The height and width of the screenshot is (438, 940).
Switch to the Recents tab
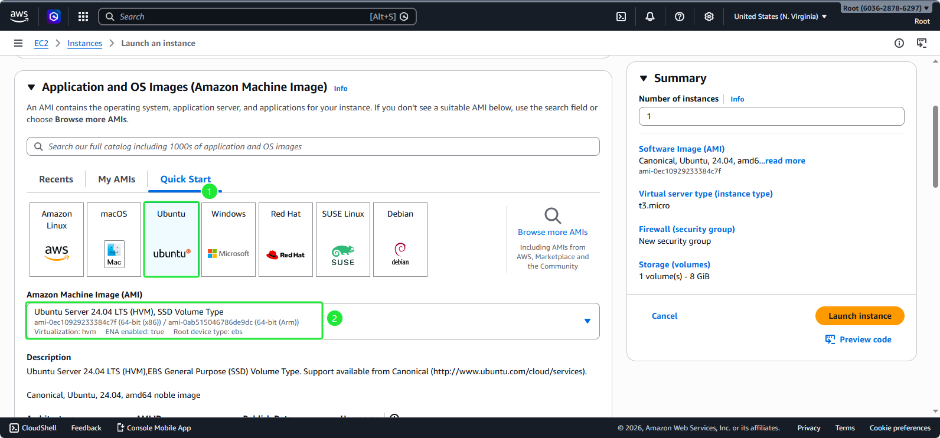click(56, 179)
